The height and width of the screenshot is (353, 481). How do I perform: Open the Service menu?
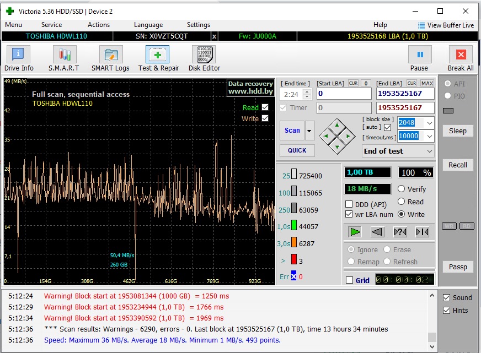51,25
